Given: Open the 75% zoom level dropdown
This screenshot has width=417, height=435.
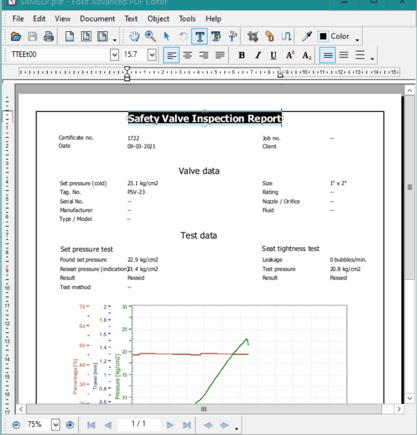Looking at the screenshot, I should pos(56,425).
